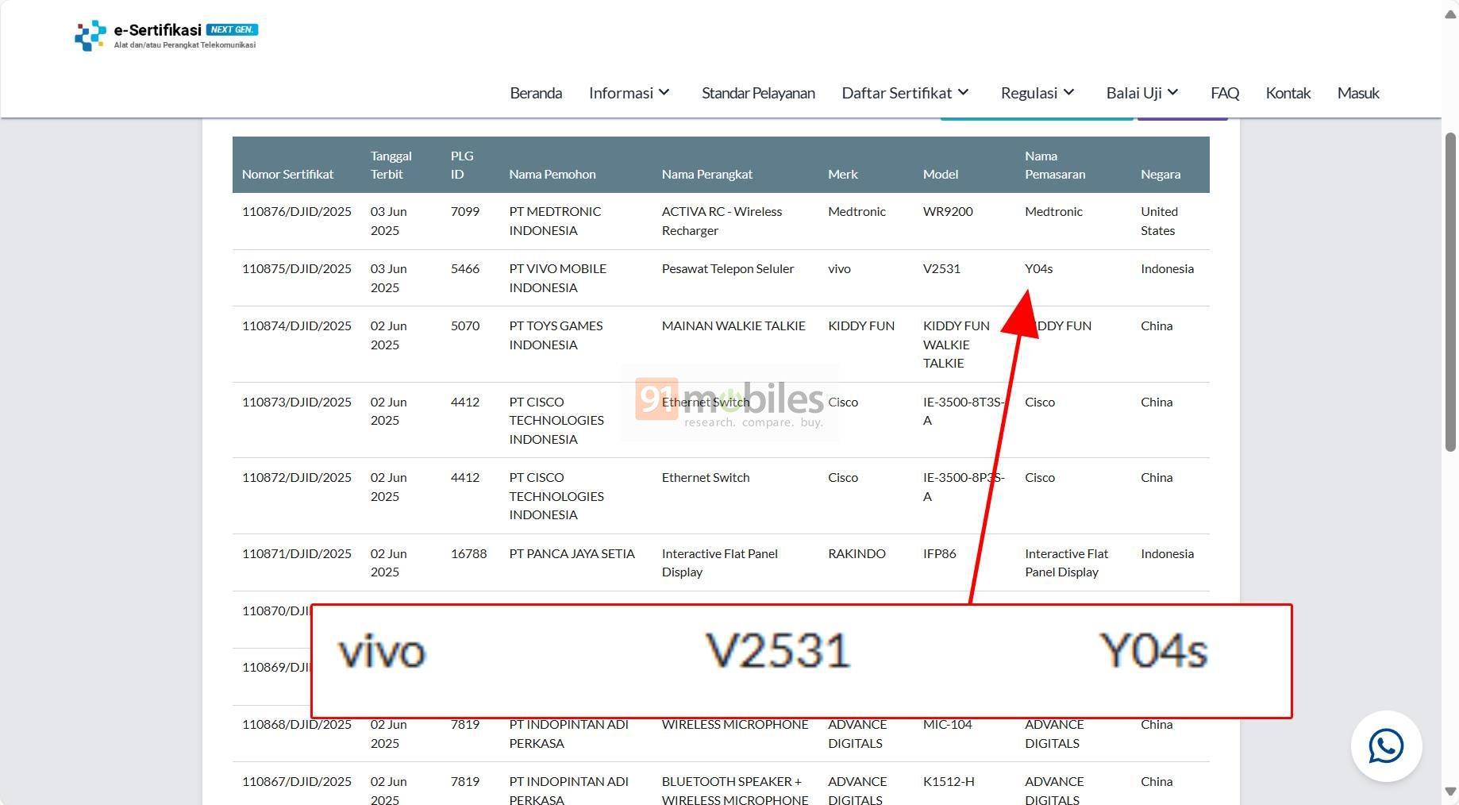Click PT TOYS GAMES INDONESIA applicant cell
Viewport: 1459px width, 805px height.
click(556, 335)
